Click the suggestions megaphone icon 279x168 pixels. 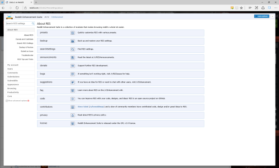(x=73, y=82)
